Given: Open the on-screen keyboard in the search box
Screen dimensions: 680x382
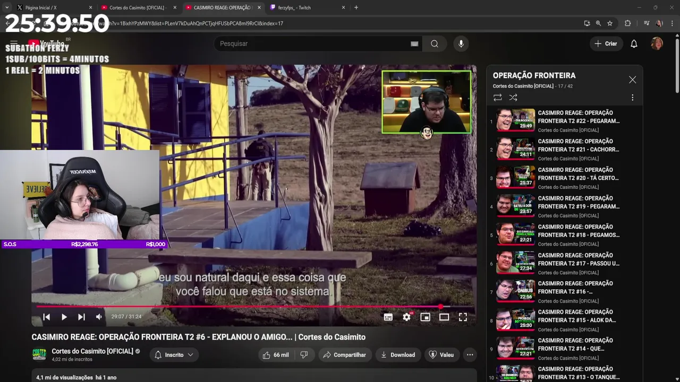Looking at the screenshot, I should click(414, 44).
